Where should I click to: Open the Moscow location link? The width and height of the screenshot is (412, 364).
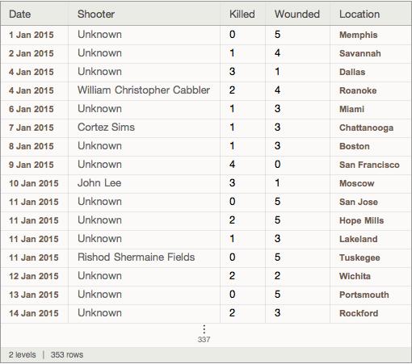point(357,183)
